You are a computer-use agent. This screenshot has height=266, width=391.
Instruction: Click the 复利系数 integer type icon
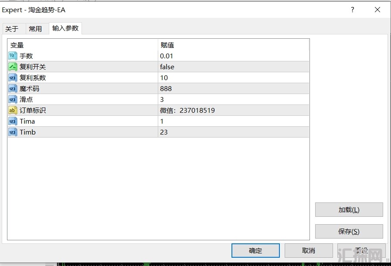point(13,77)
